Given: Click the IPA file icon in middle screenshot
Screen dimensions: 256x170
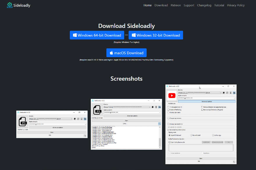Looking at the screenshot, I should (97, 110).
